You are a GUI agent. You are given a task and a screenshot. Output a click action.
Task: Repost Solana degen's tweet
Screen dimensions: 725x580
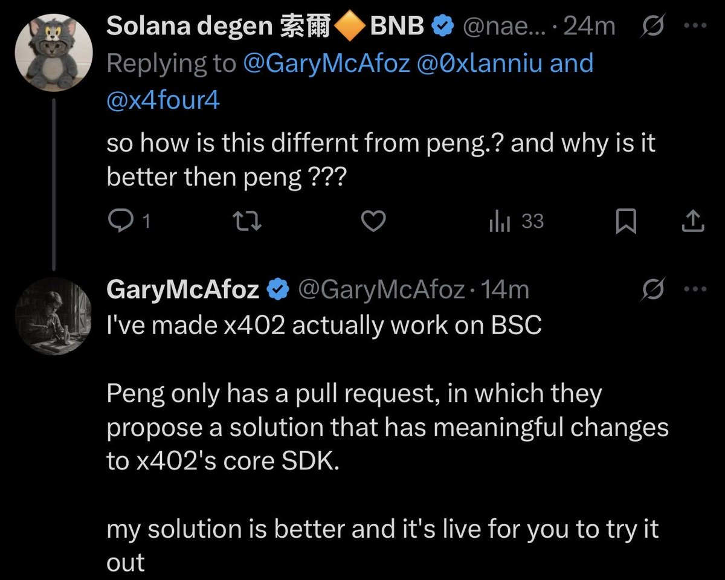[x=248, y=223]
